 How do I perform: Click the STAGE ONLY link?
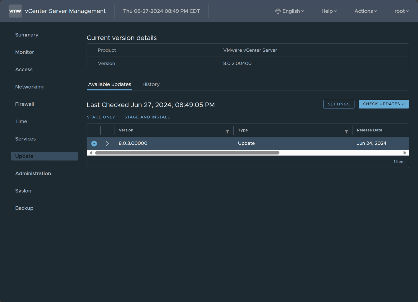coord(101,117)
